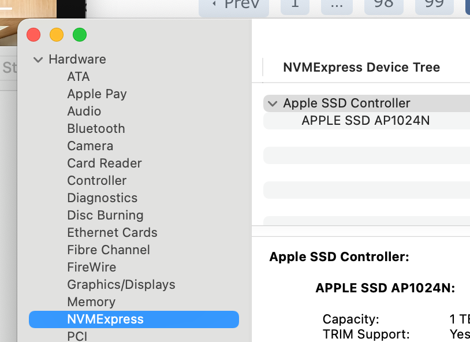The height and width of the screenshot is (342, 470).
Task: Select ATA in the Hardware sidebar
Action: [79, 77]
